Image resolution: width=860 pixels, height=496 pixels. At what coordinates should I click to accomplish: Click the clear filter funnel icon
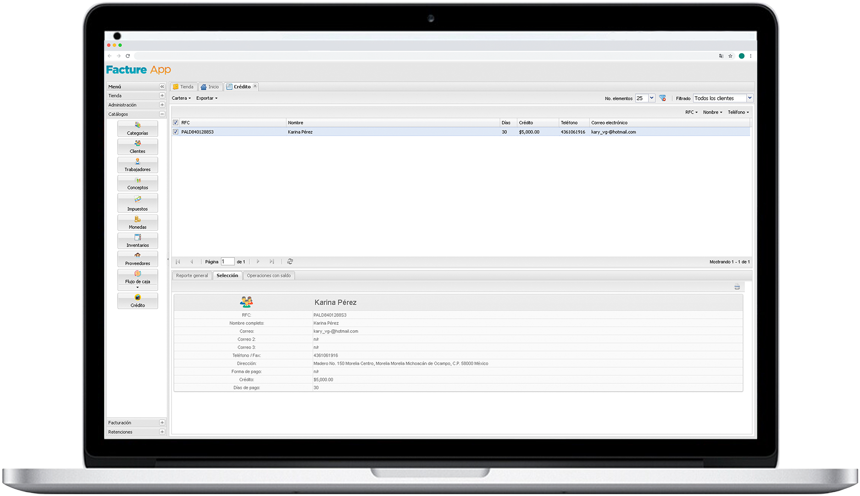[x=662, y=98]
